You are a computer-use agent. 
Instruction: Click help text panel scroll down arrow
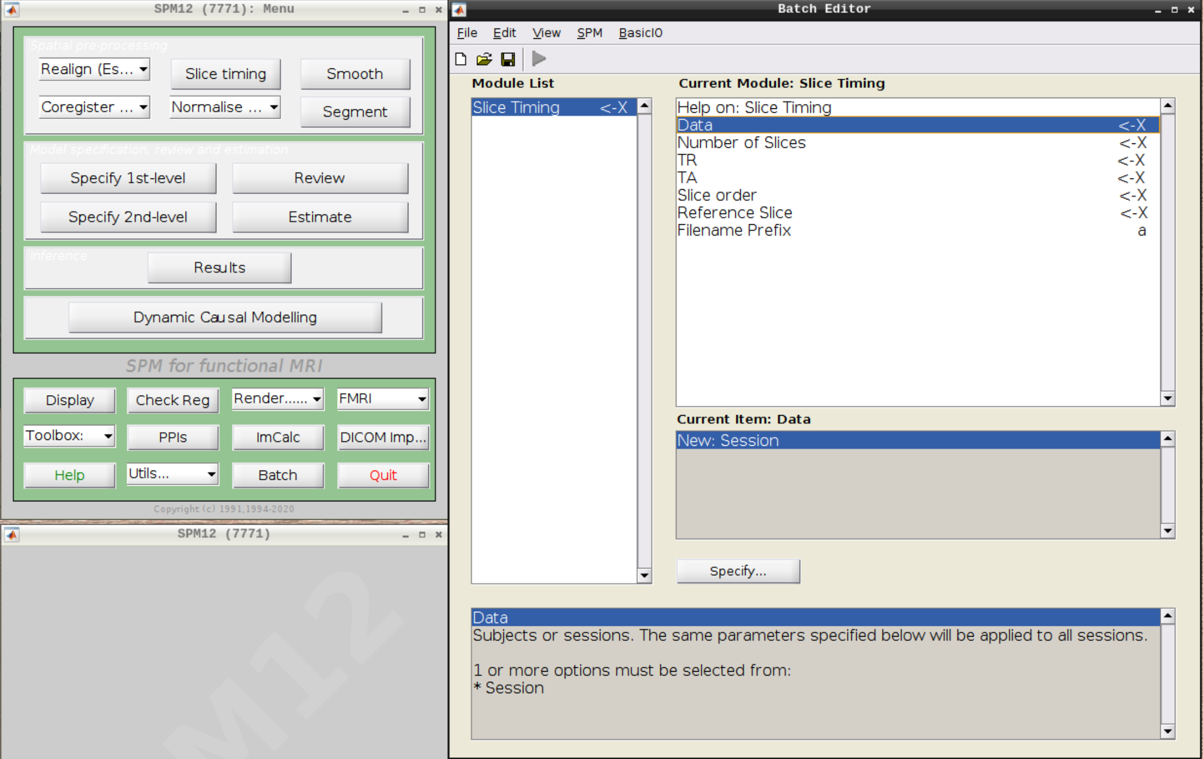pos(1168,732)
